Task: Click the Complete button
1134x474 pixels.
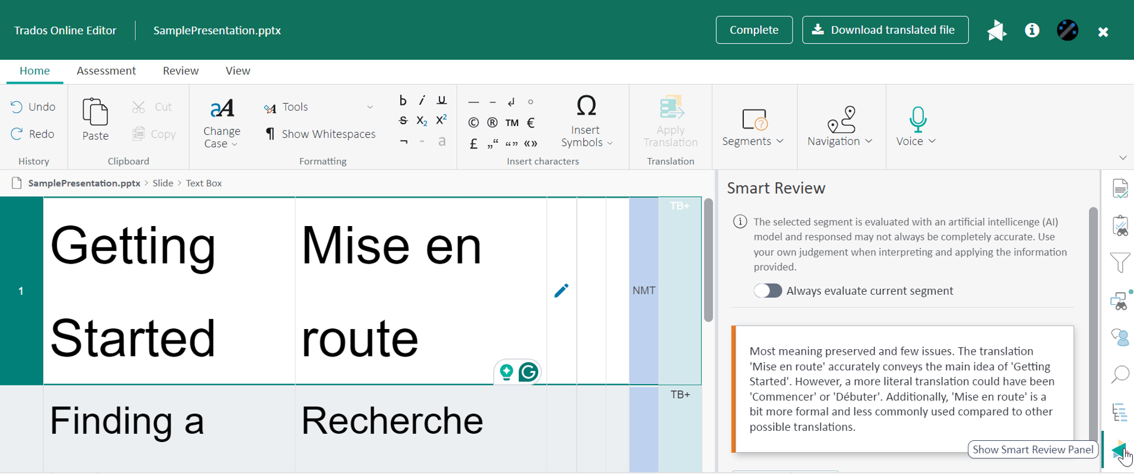Action: [754, 30]
